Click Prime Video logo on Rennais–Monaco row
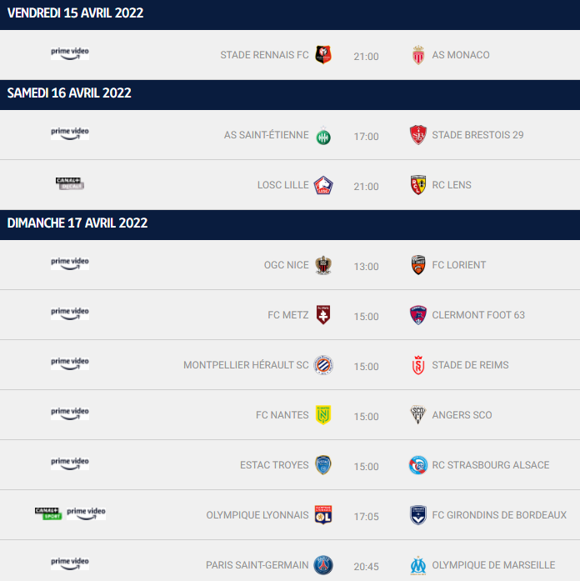The height and width of the screenshot is (581, 580). [x=70, y=53]
